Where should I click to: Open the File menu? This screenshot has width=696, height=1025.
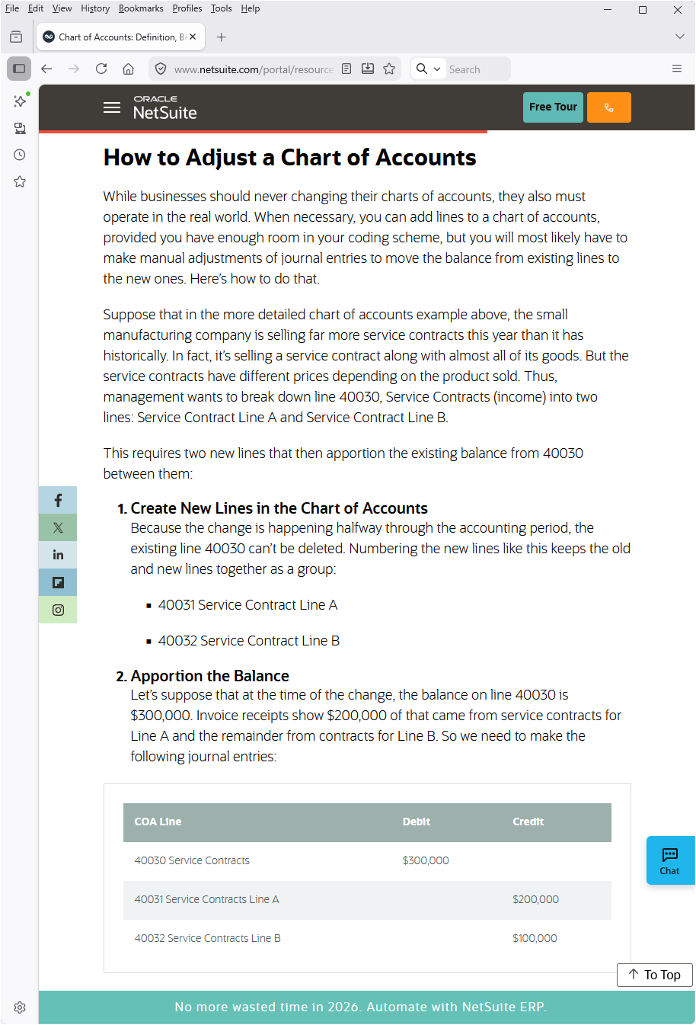pos(12,8)
